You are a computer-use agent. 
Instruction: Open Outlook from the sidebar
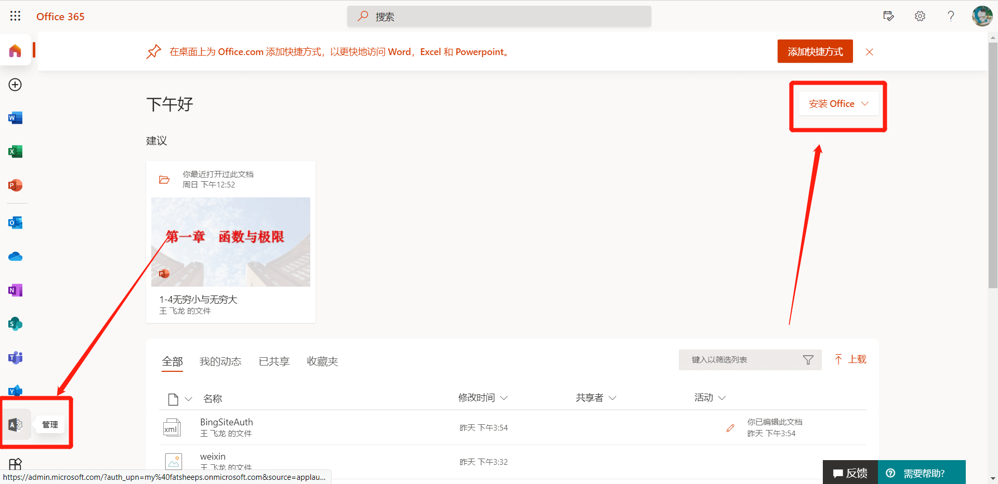(x=15, y=223)
